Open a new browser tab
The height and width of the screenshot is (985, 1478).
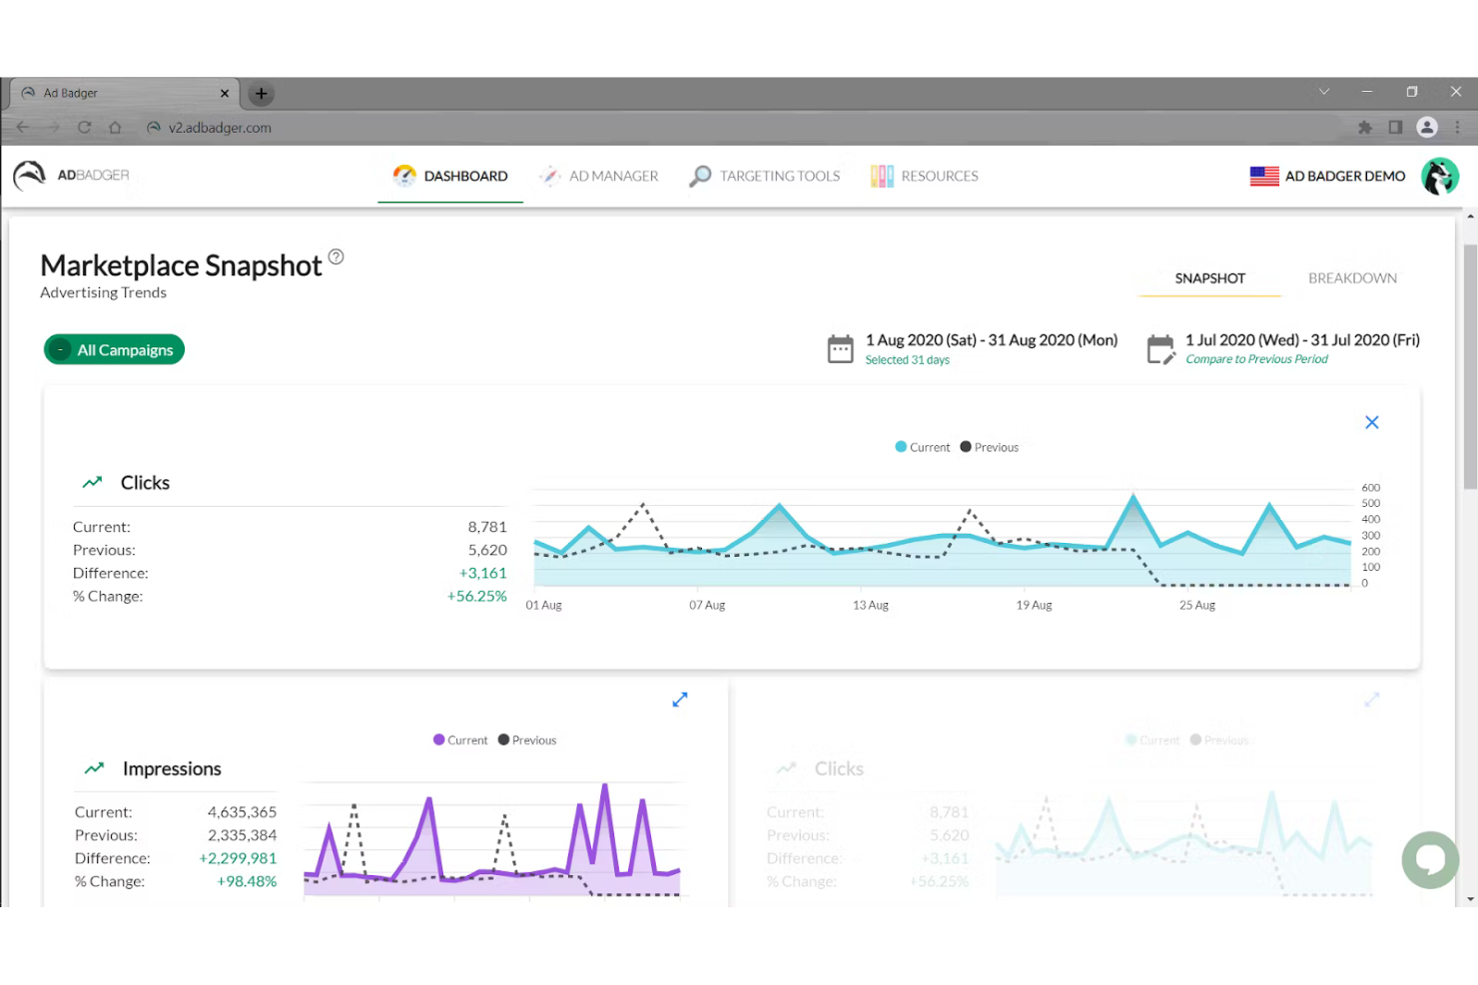pyautogui.click(x=261, y=94)
